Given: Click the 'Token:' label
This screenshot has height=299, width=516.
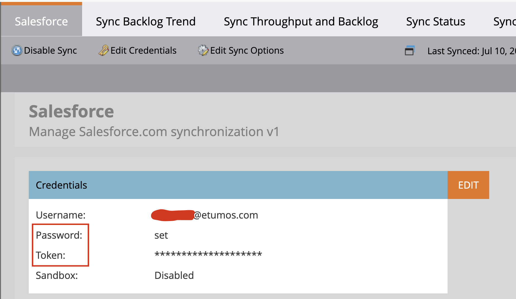Looking at the screenshot, I should click(x=51, y=255).
